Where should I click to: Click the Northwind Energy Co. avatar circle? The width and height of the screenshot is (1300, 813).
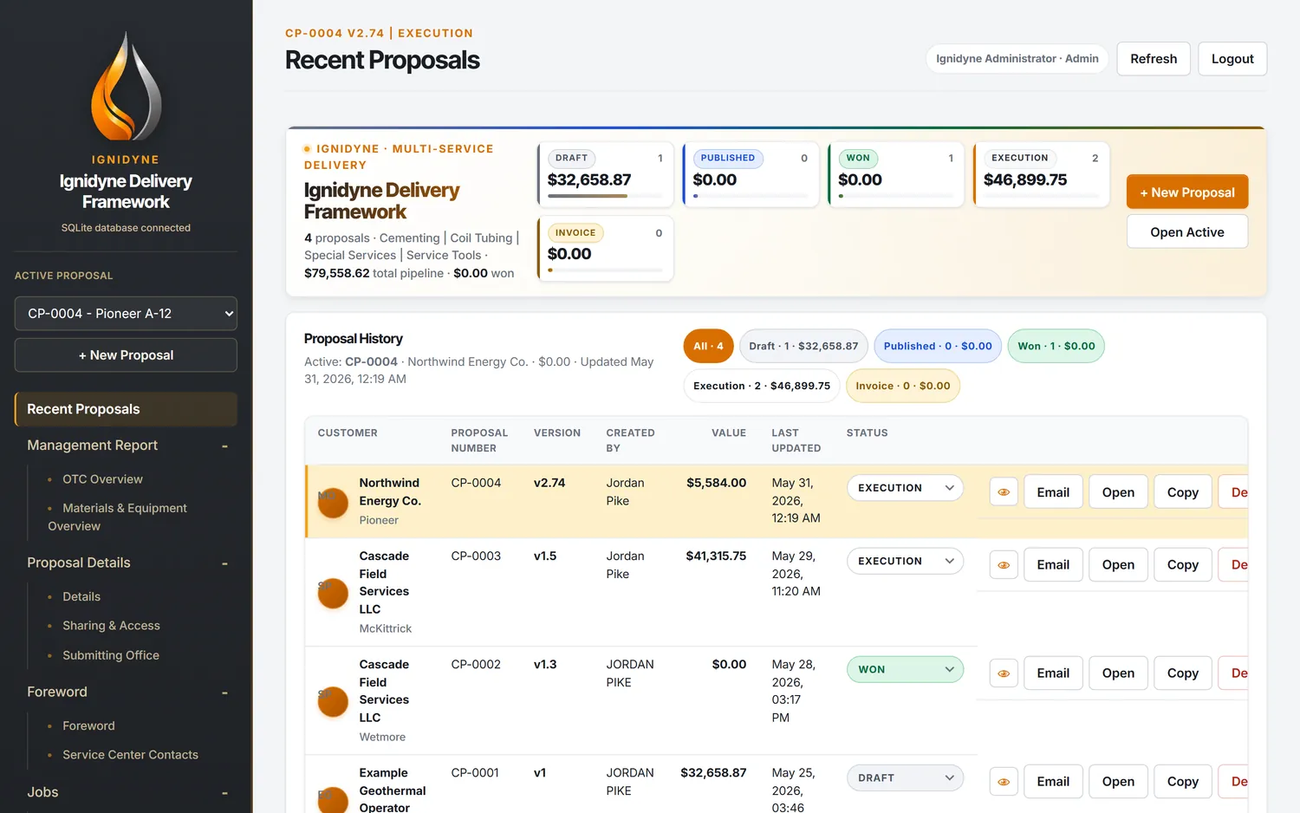pos(333,502)
